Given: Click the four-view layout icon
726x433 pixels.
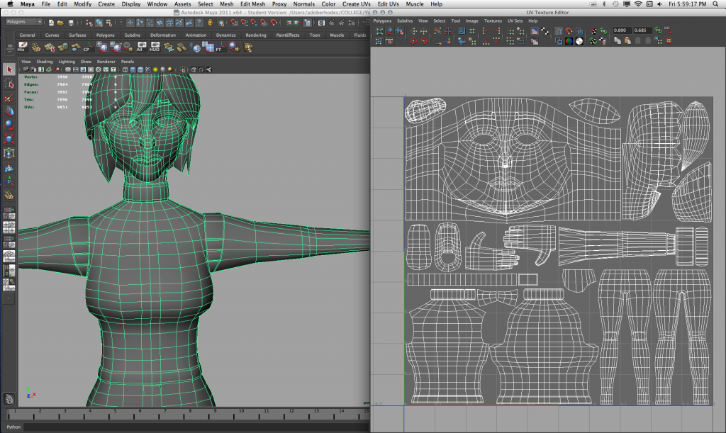Looking at the screenshot, I should 9,227.
